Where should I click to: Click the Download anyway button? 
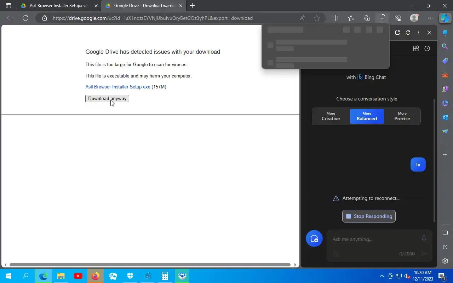coord(107,99)
